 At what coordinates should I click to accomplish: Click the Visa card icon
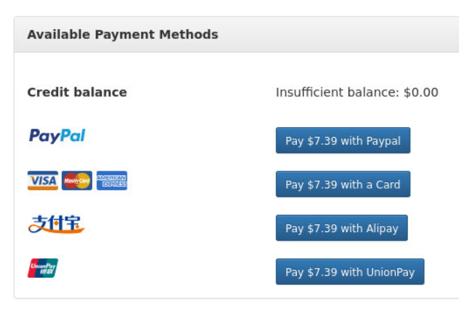(x=42, y=180)
